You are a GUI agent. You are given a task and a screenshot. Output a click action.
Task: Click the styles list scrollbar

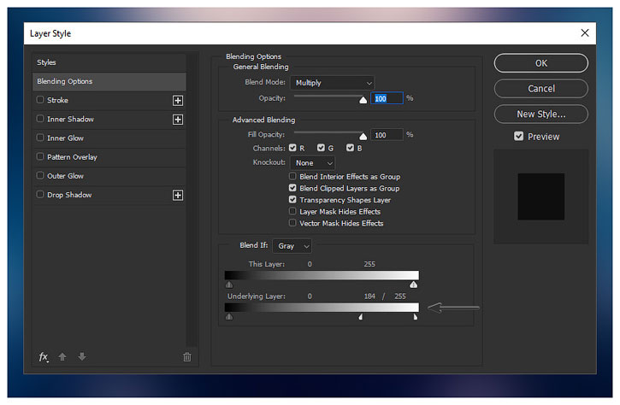(192, 200)
